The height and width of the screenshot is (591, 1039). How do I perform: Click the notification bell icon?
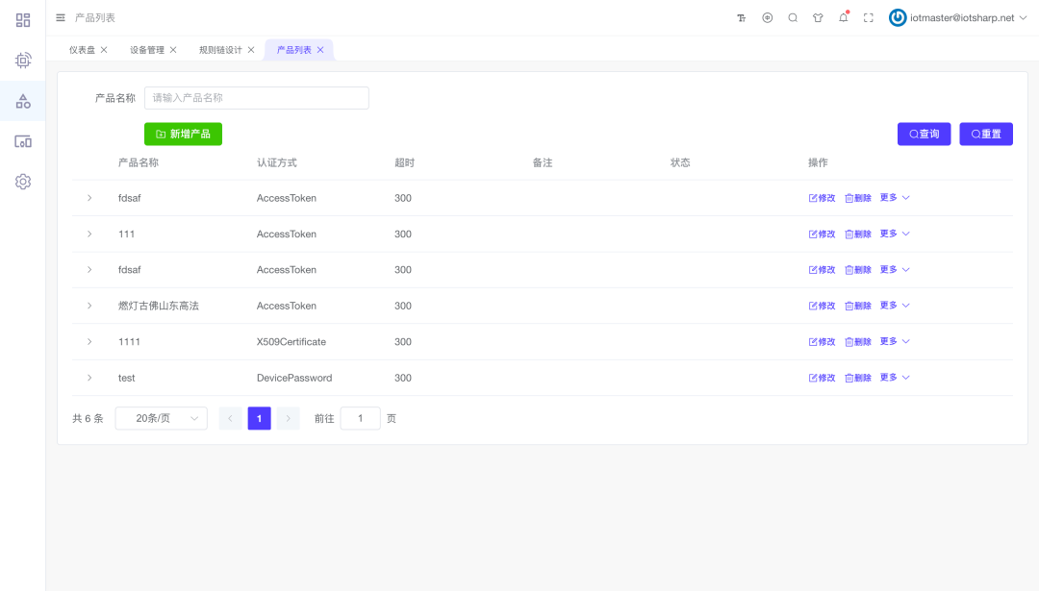coord(844,17)
